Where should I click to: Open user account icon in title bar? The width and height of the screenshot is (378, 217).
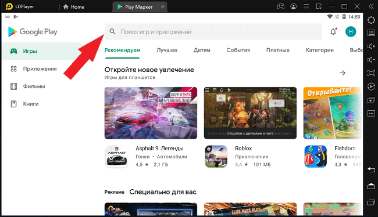(x=293, y=6)
